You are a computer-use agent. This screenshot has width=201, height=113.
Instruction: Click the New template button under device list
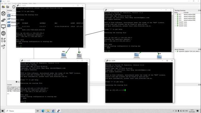coord(18,82)
